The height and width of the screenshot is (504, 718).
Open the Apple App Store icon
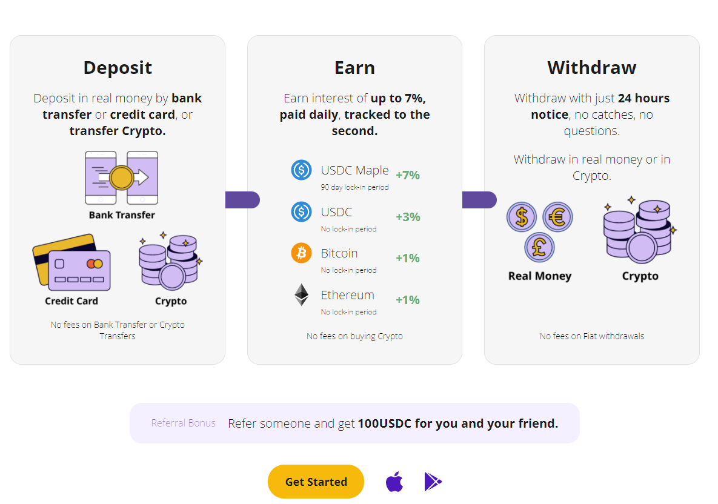394,482
